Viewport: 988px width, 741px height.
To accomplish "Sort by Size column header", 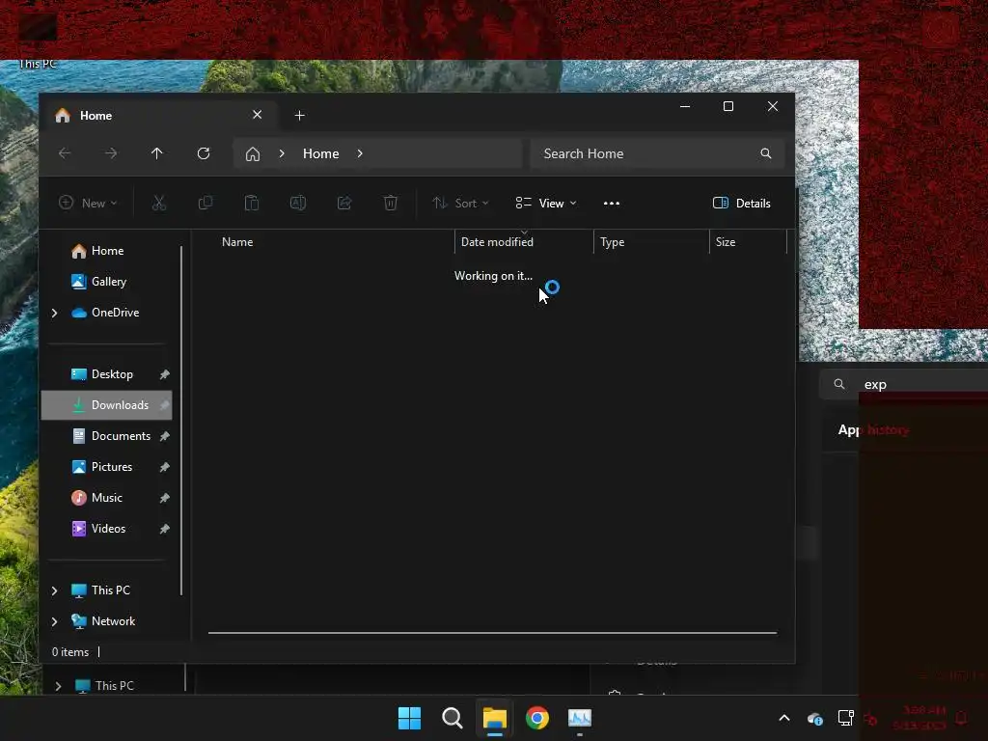I will (726, 242).
